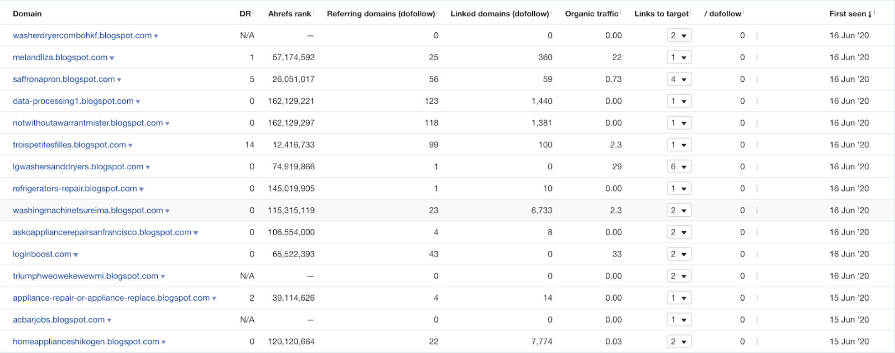Screen dimensions: 895x353
Task: Click info icon beside Ahrefs rank header
Action: 313,11
